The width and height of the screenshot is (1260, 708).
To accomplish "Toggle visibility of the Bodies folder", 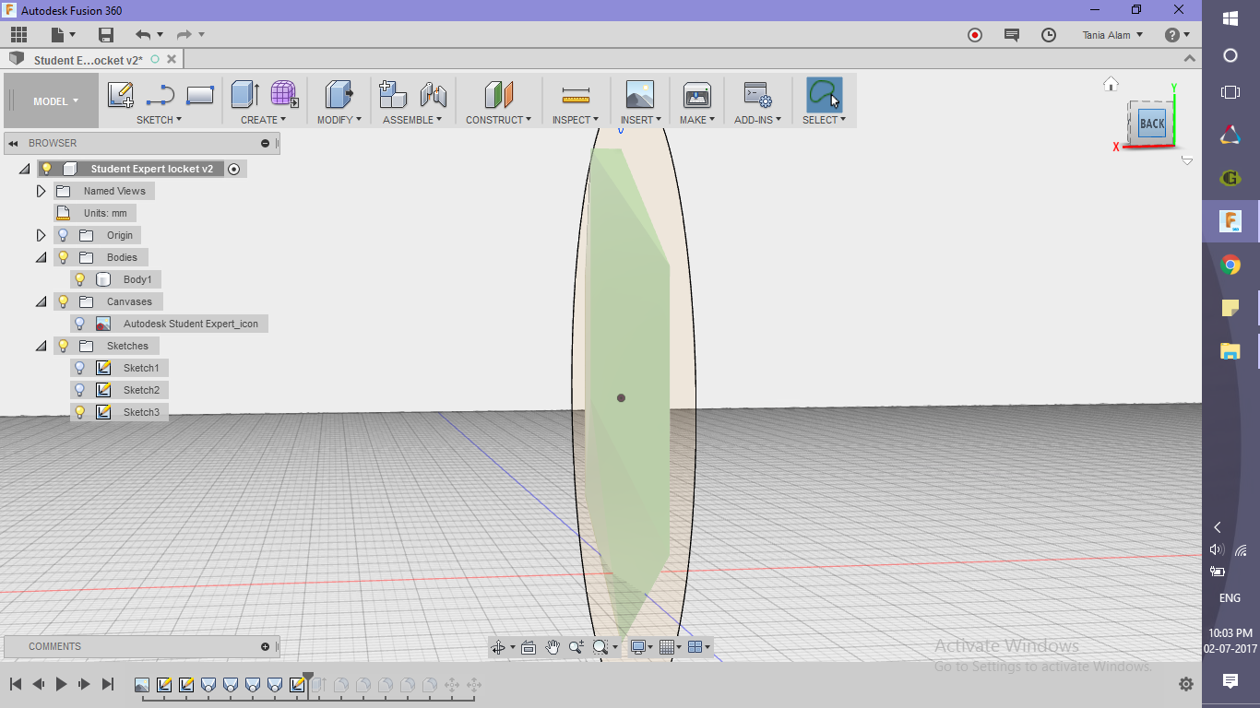I will (x=63, y=257).
